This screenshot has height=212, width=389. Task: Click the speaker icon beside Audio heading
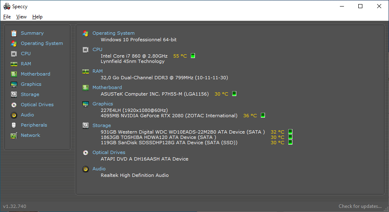(86, 169)
